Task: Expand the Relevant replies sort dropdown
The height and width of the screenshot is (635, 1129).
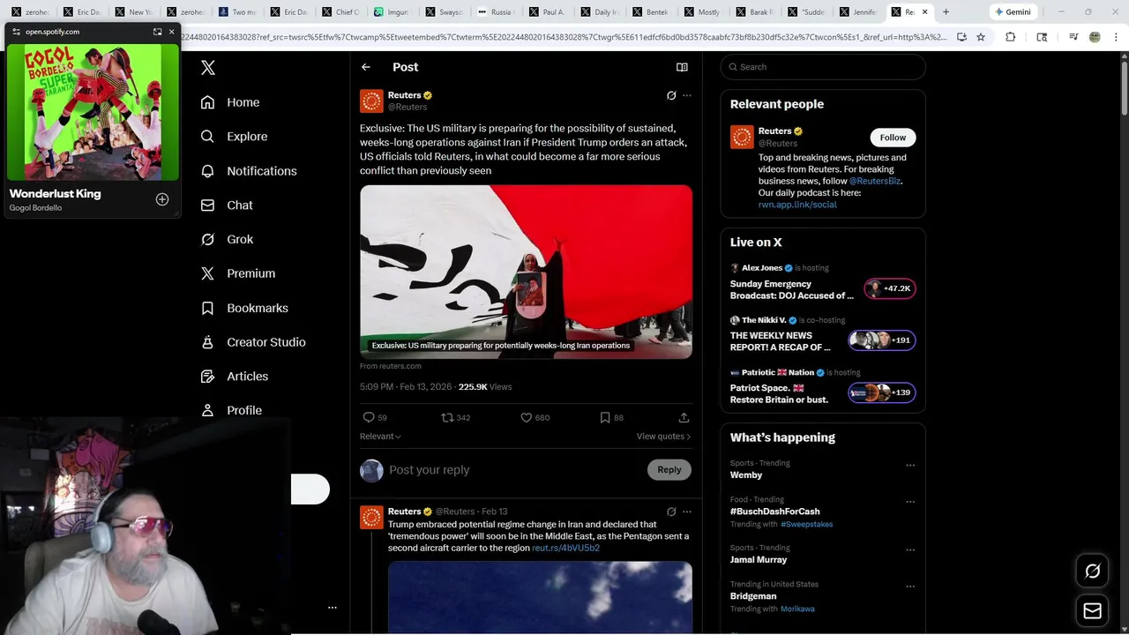Action: click(x=380, y=437)
